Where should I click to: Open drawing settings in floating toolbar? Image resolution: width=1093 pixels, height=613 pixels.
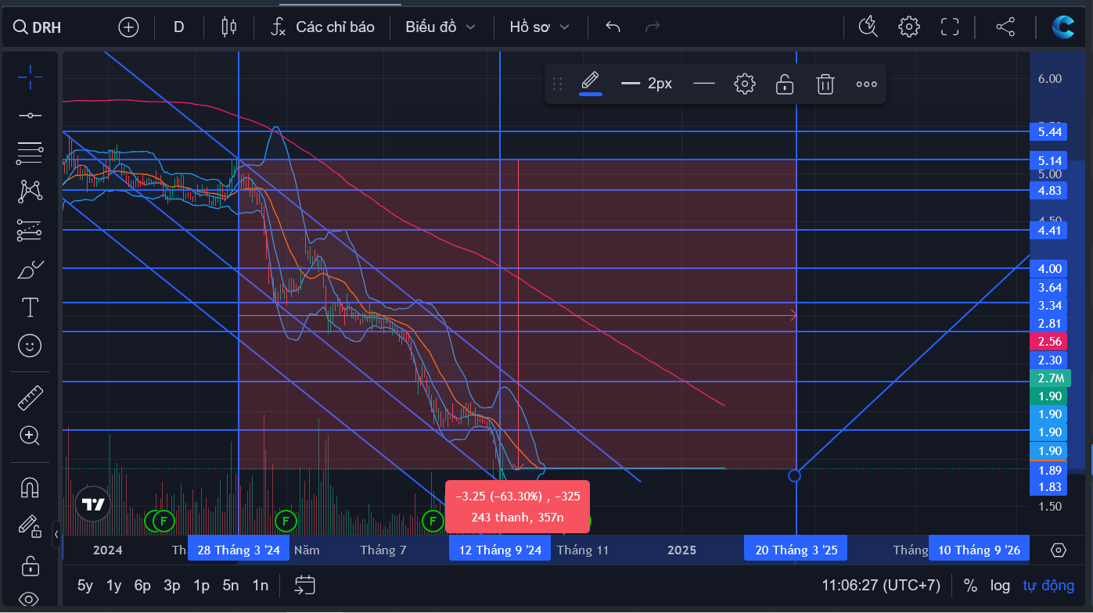tap(745, 84)
